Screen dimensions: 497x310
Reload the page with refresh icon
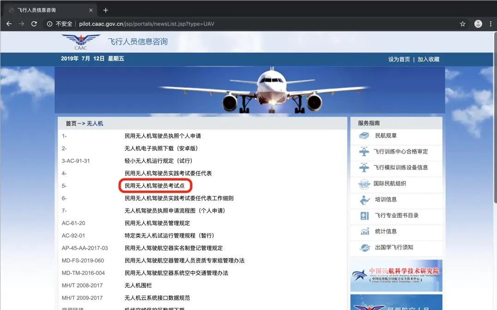coord(34,24)
